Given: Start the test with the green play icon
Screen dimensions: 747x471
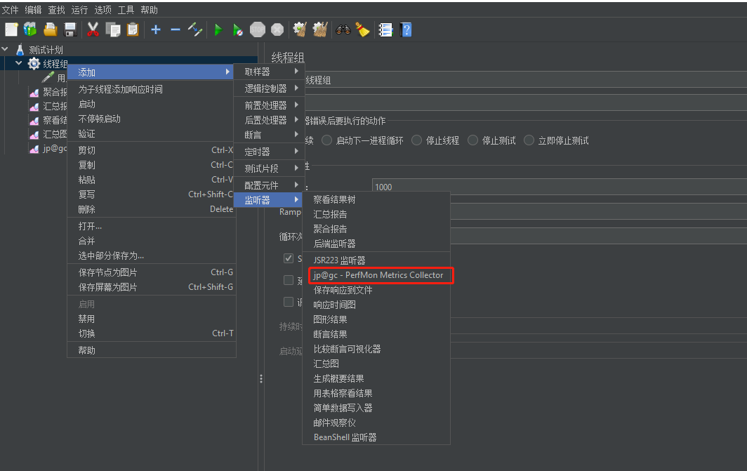Looking at the screenshot, I should 218,29.
